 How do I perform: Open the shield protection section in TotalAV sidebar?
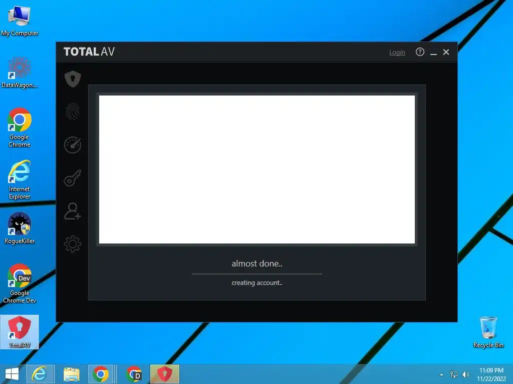click(x=73, y=78)
